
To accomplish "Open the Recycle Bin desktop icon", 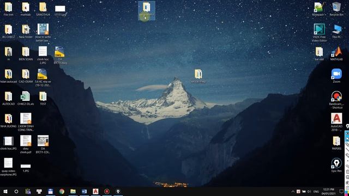I will 336,9.
